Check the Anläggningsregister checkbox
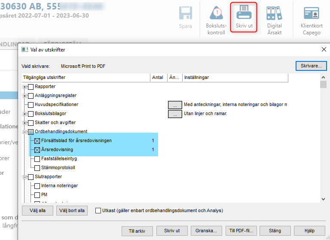This screenshot has height=240, width=330. click(x=31, y=96)
